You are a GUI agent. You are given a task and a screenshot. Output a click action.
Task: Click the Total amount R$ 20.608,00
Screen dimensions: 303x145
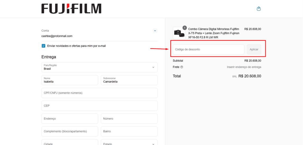point(250,76)
